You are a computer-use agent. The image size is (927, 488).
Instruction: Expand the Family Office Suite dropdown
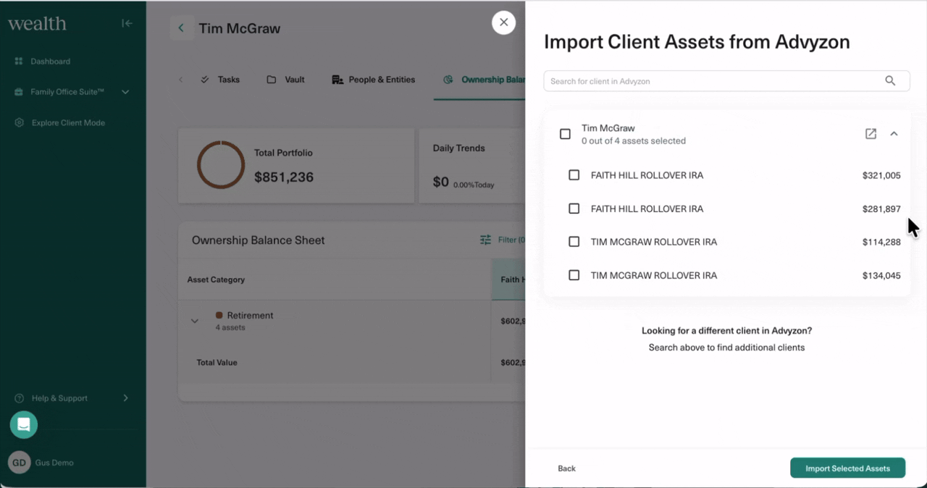pyautogui.click(x=125, y=92)
